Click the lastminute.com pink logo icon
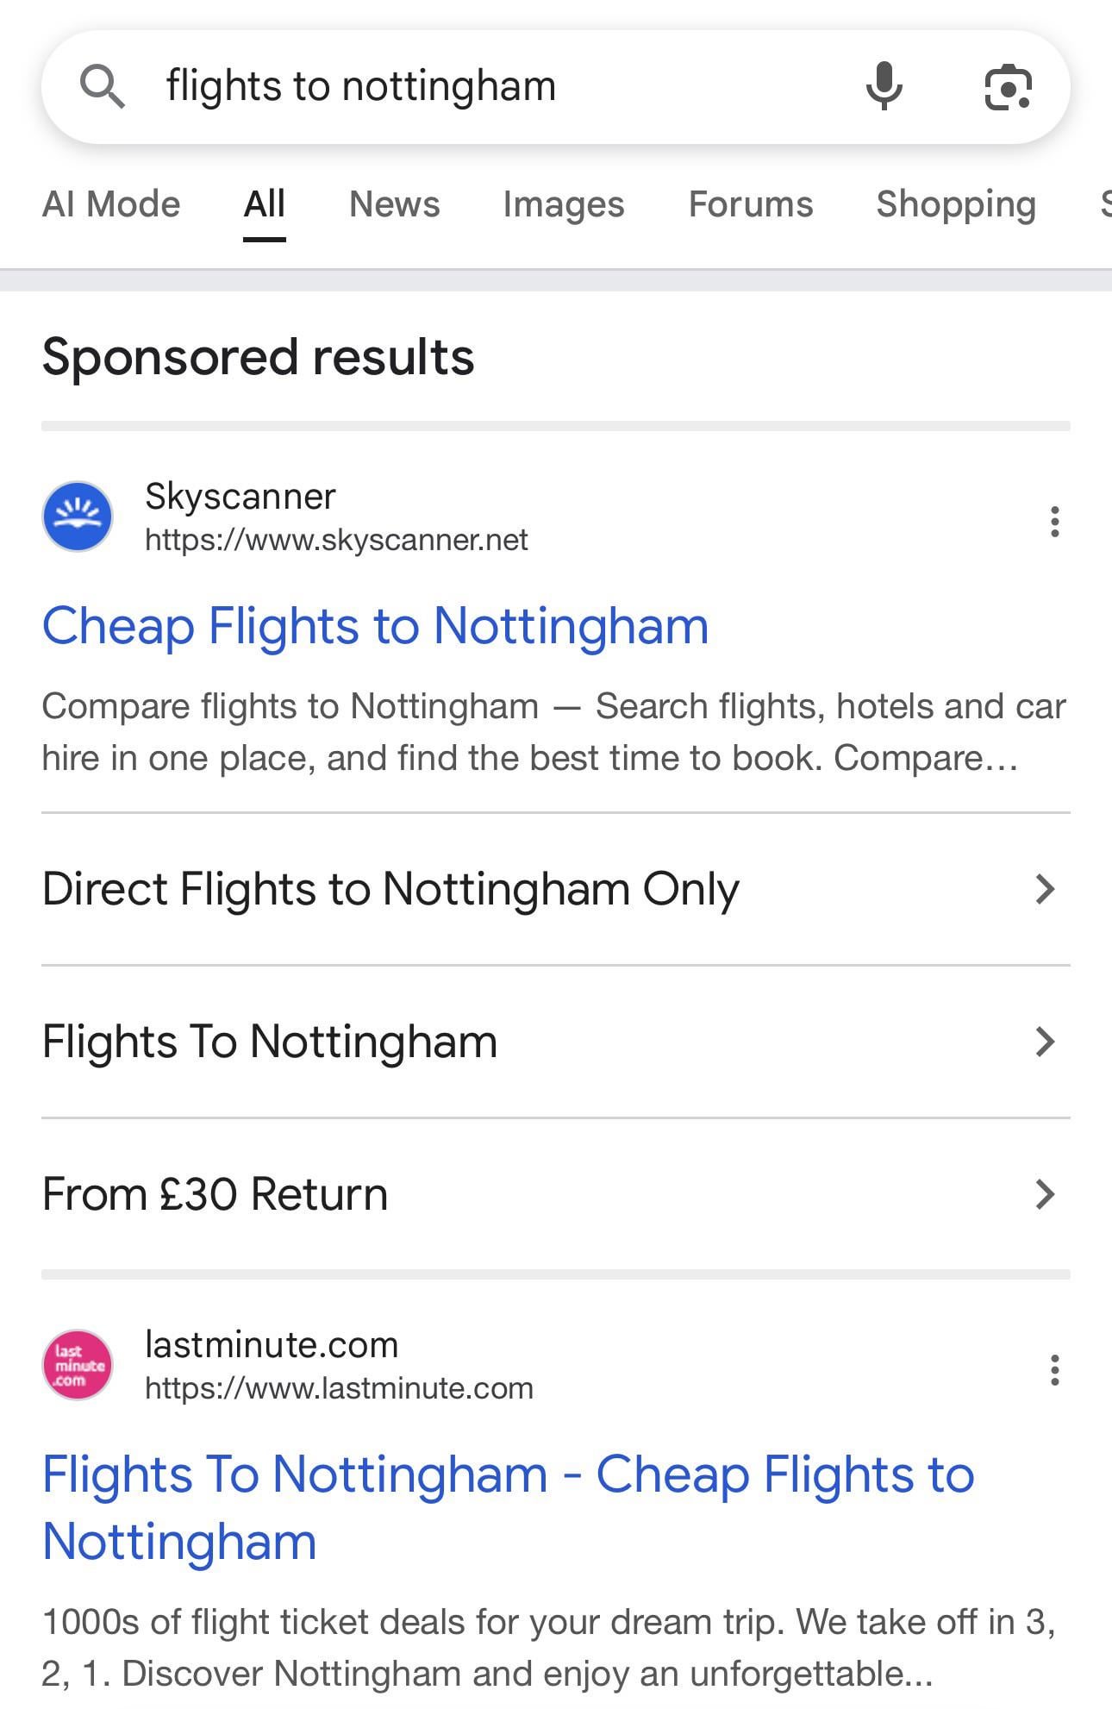This screenshot has width=1112, height=1709. (78, 1365)
